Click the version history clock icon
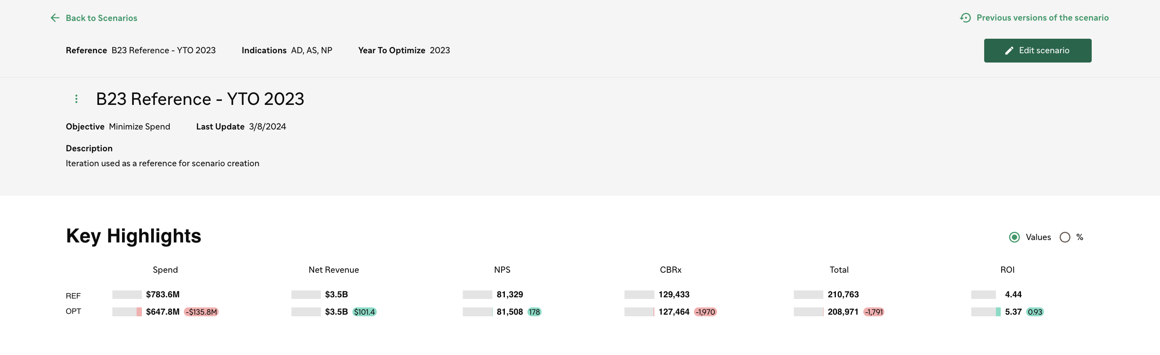Viewport: 1160px width, 355px height. [x=965, y=17]
